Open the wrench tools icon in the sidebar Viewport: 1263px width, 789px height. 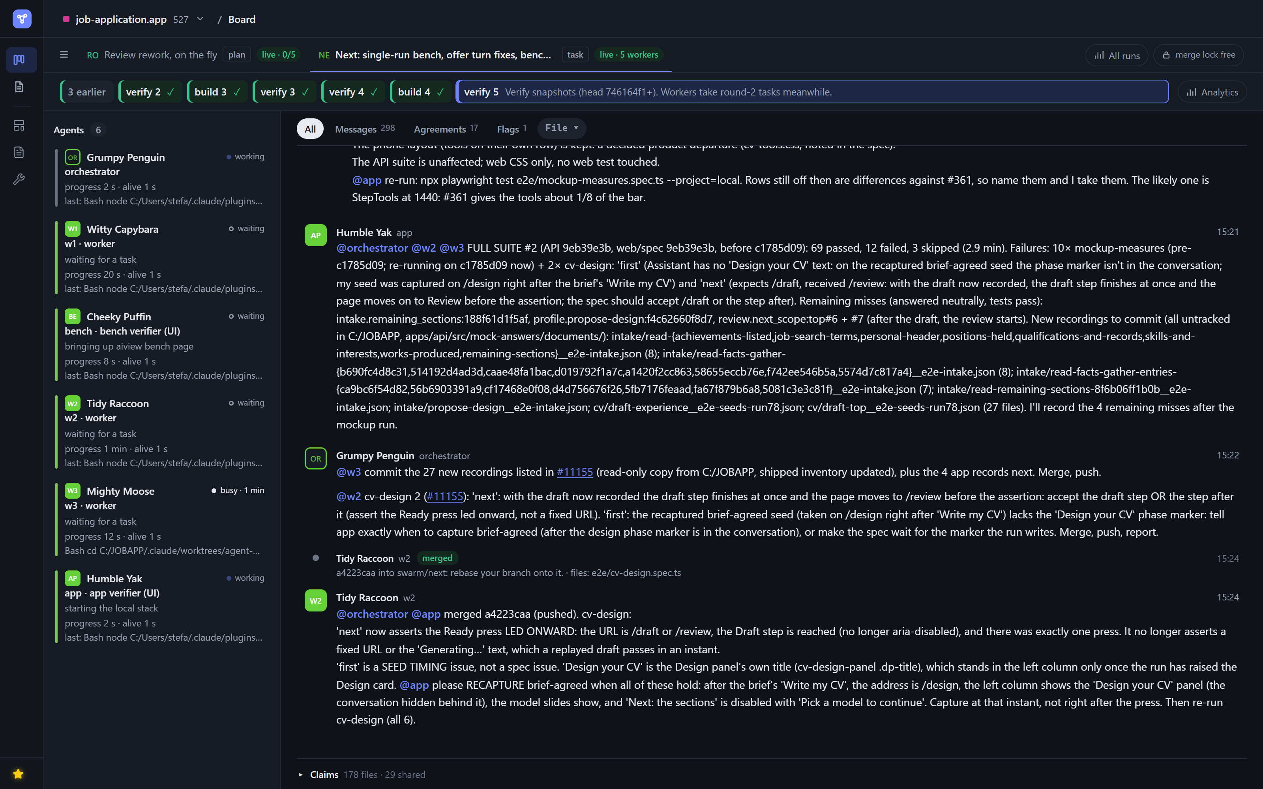19,179
